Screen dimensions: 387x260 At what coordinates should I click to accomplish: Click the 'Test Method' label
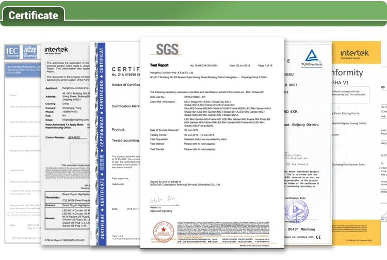pos(157,144)
